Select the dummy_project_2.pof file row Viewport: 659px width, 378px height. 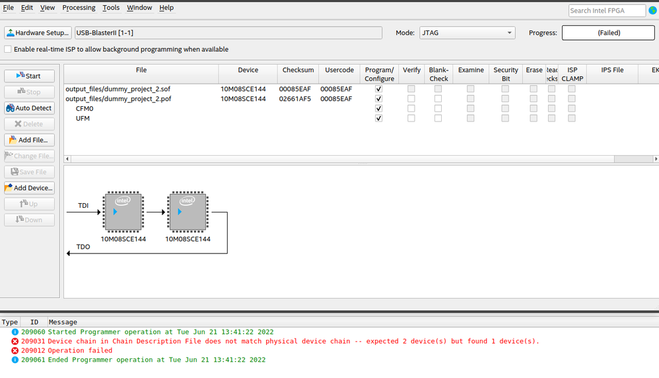coord(118,99)
